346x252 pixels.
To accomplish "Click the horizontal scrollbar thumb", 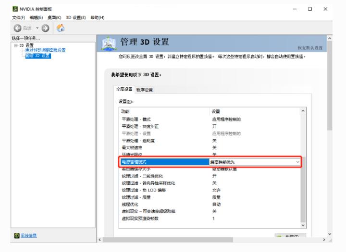I will pyautogui.click(x=168, y=240).
